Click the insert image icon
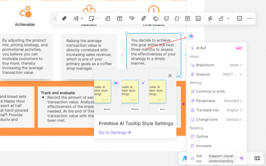The height and width of the screenshot is (166, 266). [x=198, y=19]
